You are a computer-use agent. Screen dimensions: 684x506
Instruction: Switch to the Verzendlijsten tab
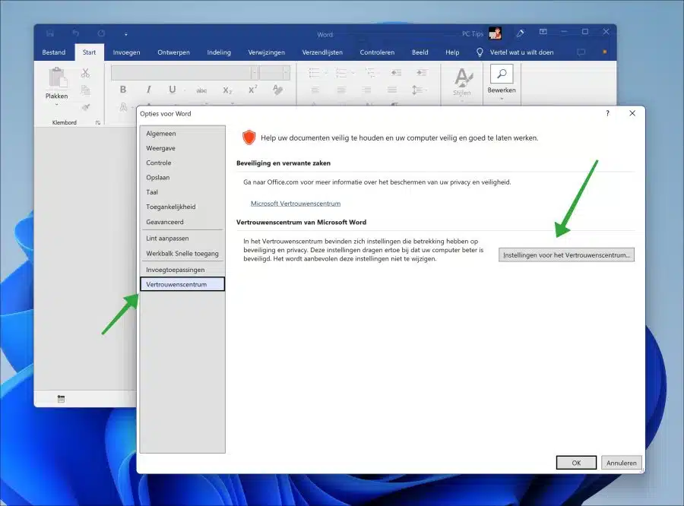(x=322, y=52)
